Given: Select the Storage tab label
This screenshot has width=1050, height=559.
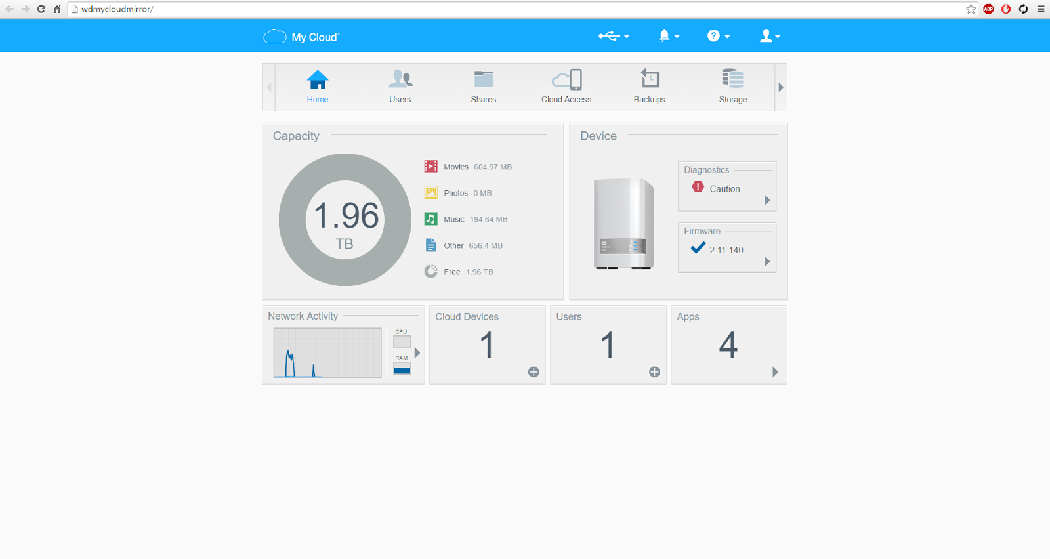Looking at the screenshot, I should pyautogui.click(x=733, y=100).
